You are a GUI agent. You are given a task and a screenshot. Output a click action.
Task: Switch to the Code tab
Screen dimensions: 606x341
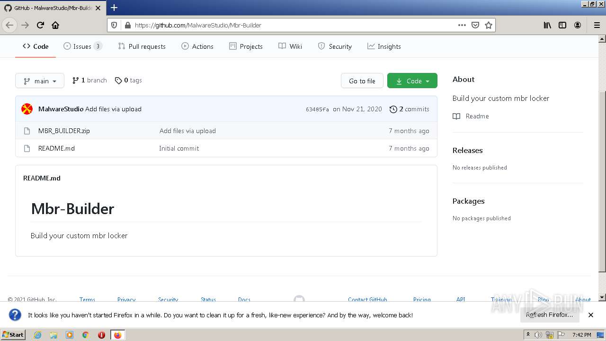(x=36, y=46)
